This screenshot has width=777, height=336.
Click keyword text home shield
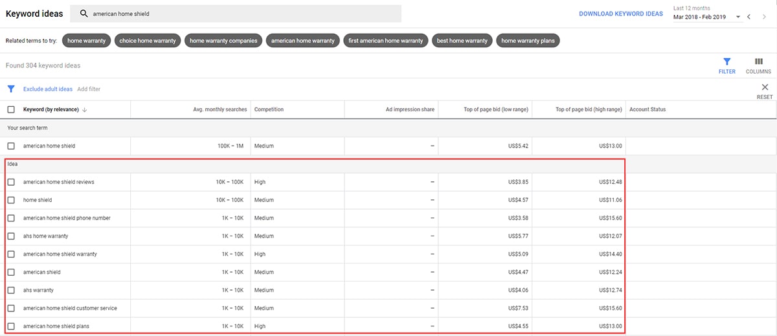tap(38, 200)
